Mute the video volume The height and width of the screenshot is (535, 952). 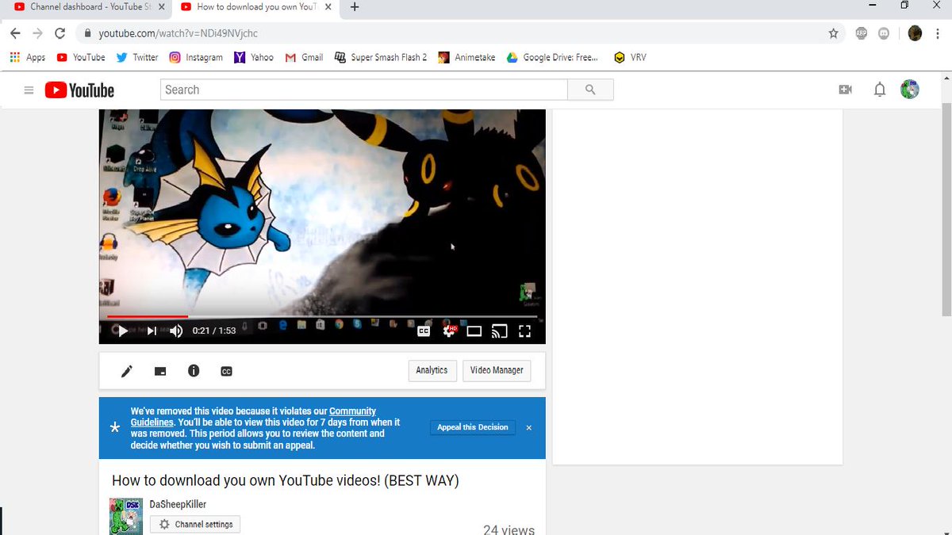point(176,331)
